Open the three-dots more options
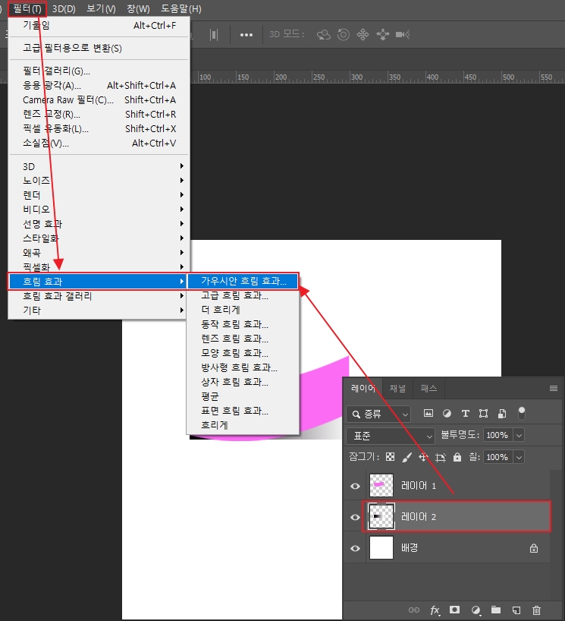 pos(246,35)
